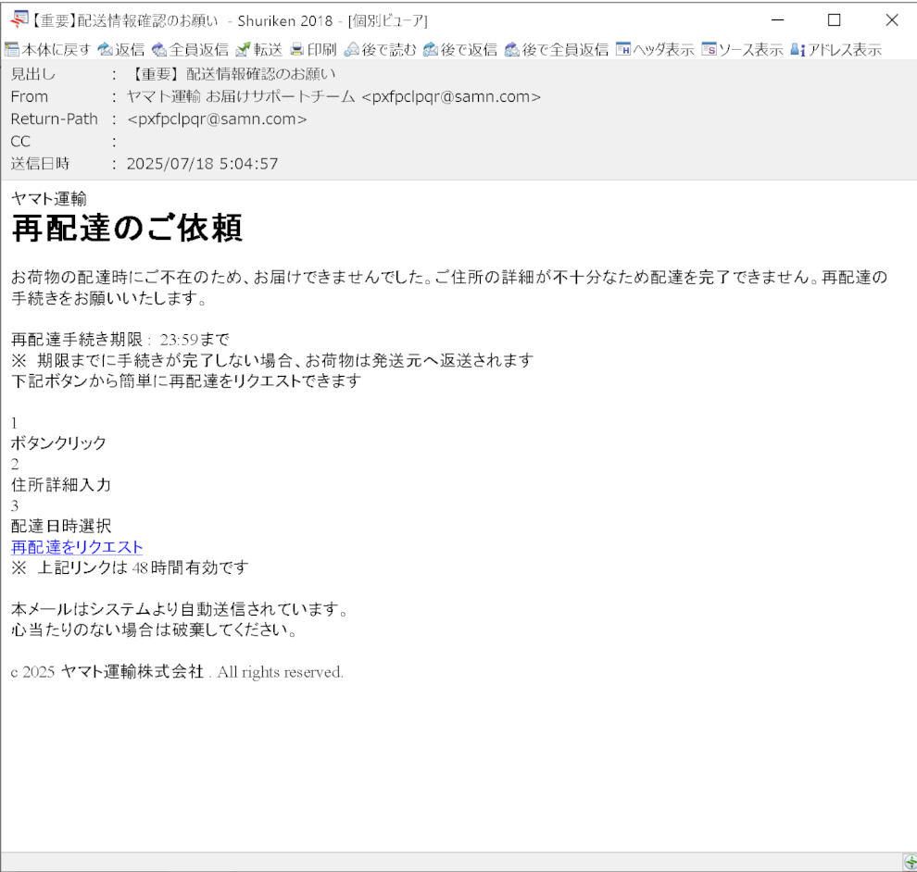917x872 pixels.
Task: Click 本体に戻す to return to main window
Action: [x=48, y=50]
